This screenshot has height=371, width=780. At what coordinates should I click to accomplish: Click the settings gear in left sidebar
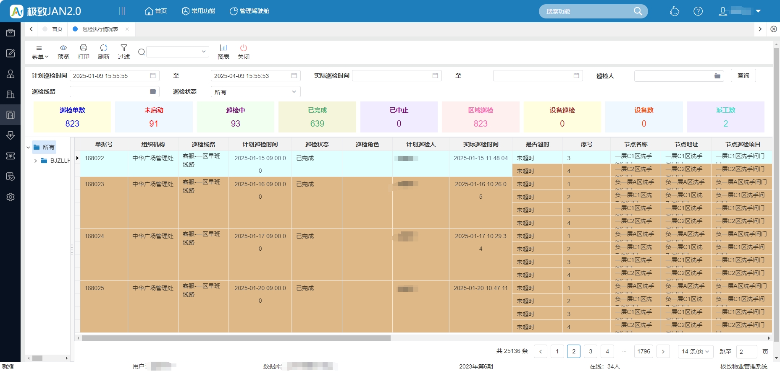[11, 197]
